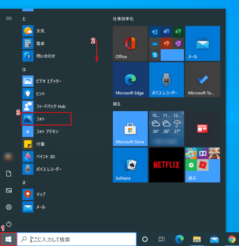Open フォト app in list

pyautogui.click(x=47, y=119)
